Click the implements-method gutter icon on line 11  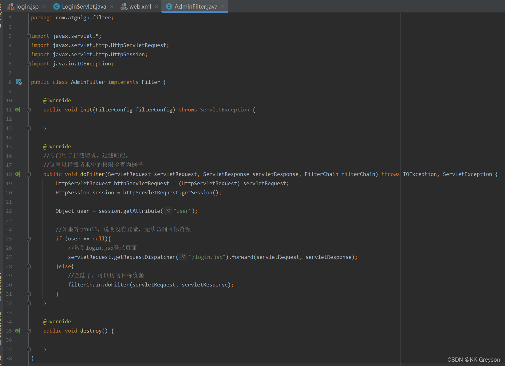(18, 110)
